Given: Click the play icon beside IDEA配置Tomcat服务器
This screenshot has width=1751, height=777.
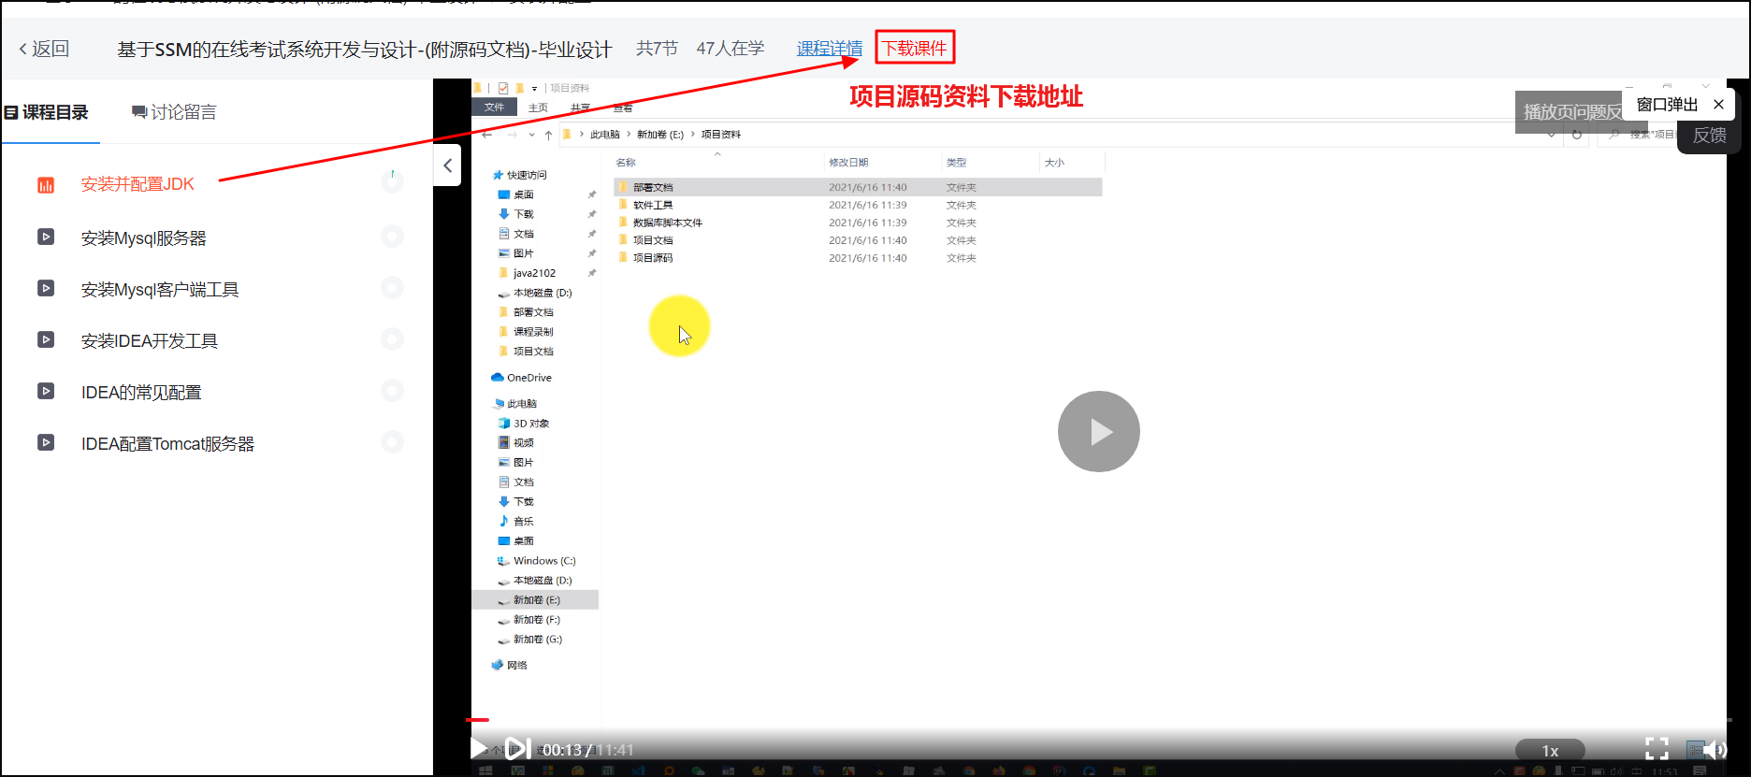Looking at the screenshot, I should click(x=46, y=442).
